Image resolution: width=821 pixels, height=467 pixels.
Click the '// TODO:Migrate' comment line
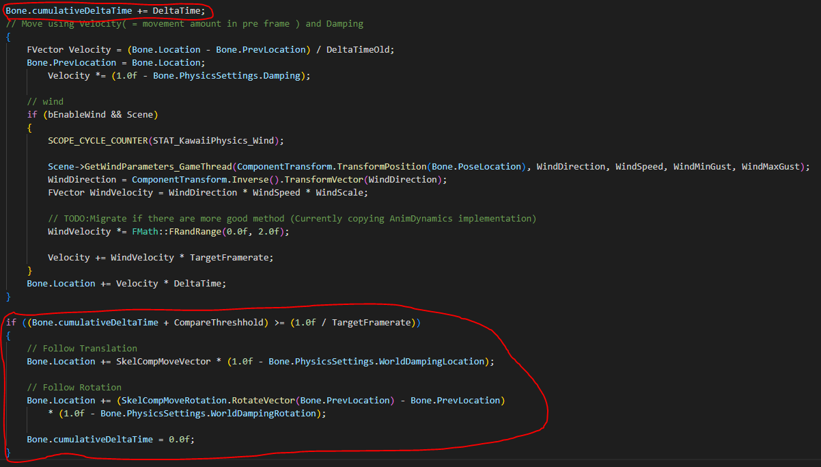pos(292,218)
